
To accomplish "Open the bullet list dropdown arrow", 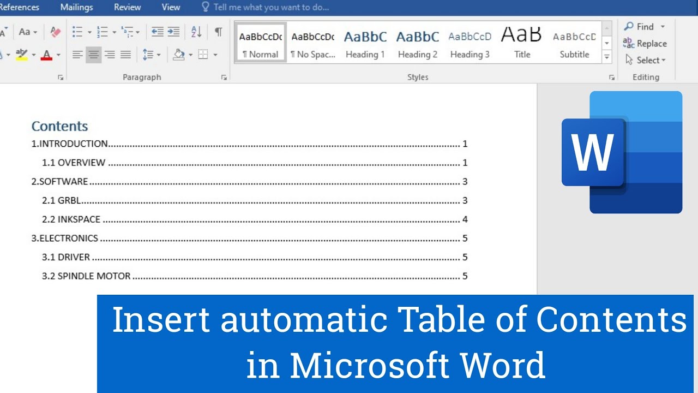I will [x=89, y=32].
